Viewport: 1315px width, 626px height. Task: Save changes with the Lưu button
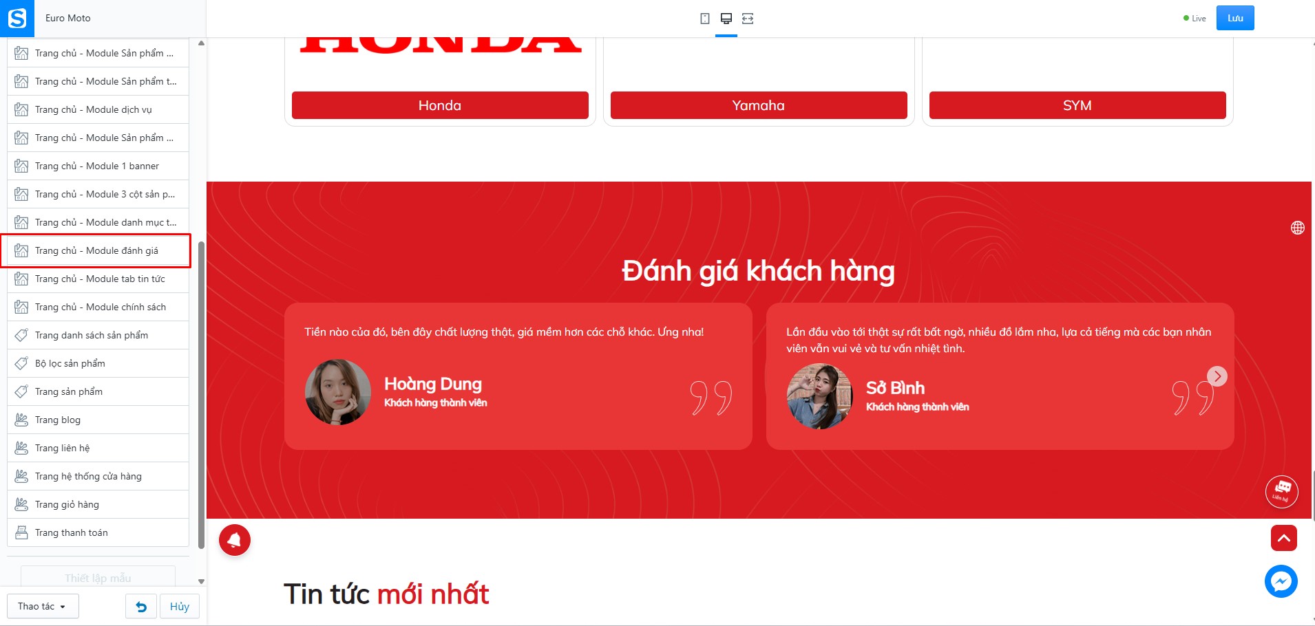[x=1235, y=19]
